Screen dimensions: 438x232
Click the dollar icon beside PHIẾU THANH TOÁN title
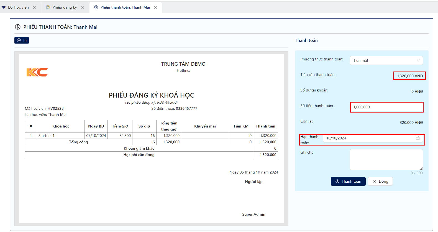tap(18, 27)
